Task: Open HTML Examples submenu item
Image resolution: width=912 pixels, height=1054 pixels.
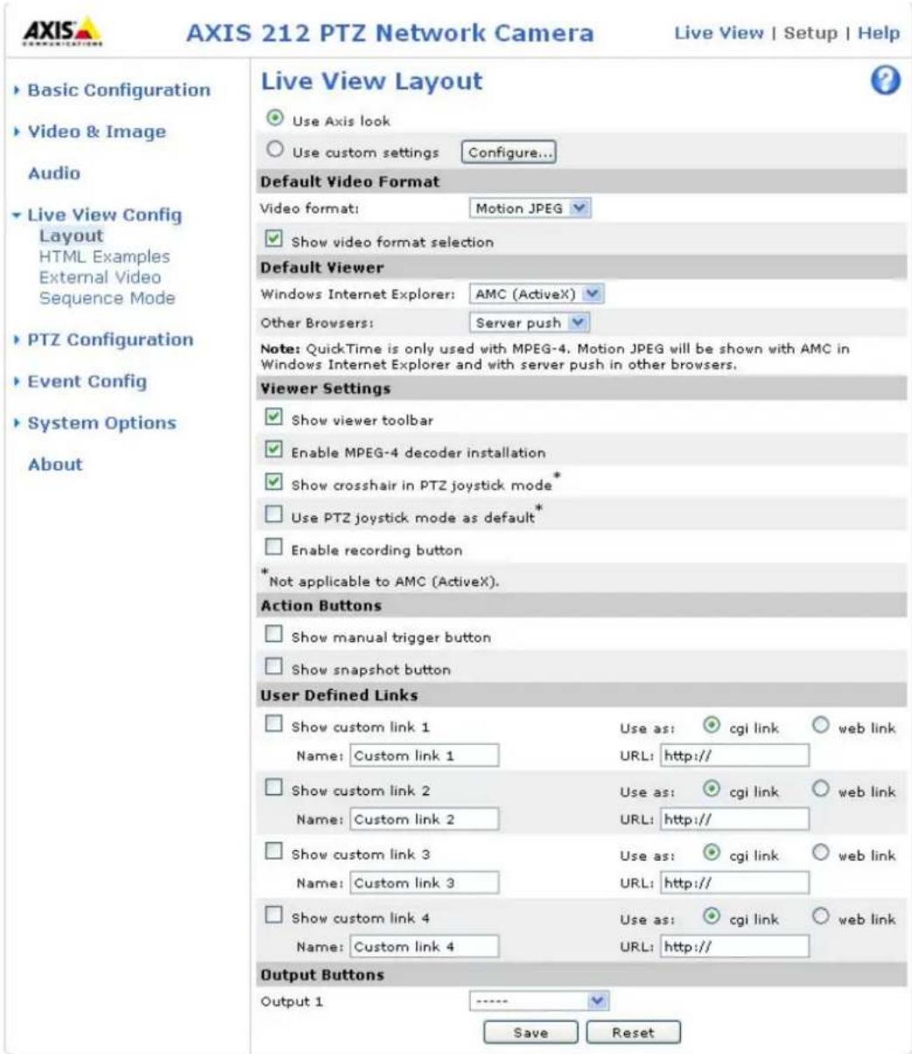Action: 104,256
